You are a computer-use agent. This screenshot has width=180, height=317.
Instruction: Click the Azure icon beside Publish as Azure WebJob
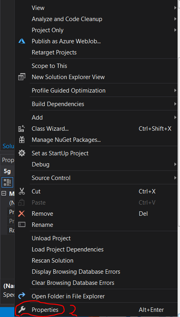[x=22, y=41]
